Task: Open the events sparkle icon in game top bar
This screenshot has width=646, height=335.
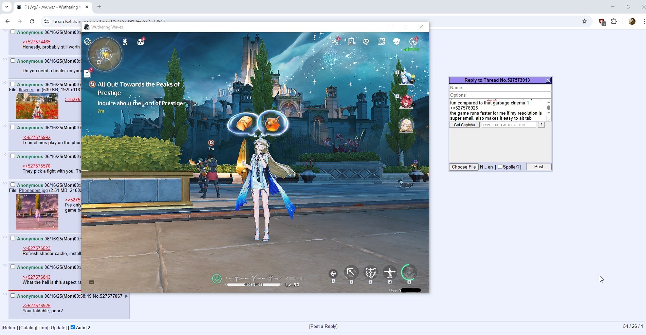Action: click(x=336, y=42)
